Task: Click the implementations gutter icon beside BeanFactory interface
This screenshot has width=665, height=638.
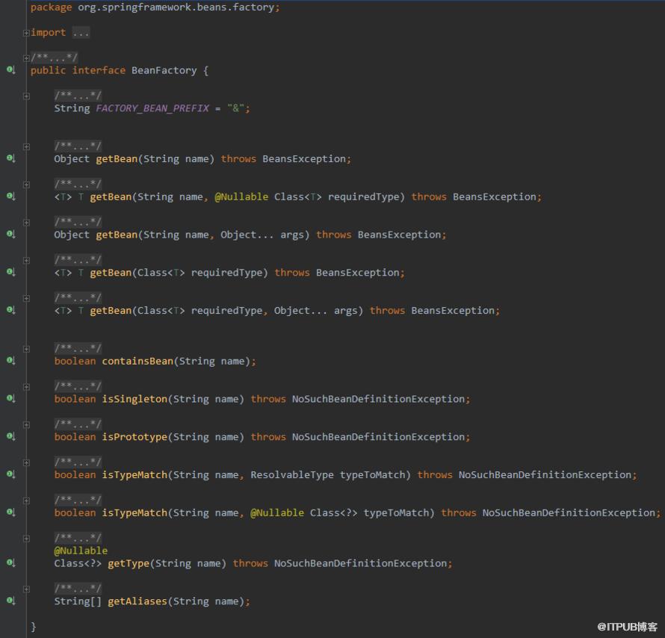Action: (11, 70)
